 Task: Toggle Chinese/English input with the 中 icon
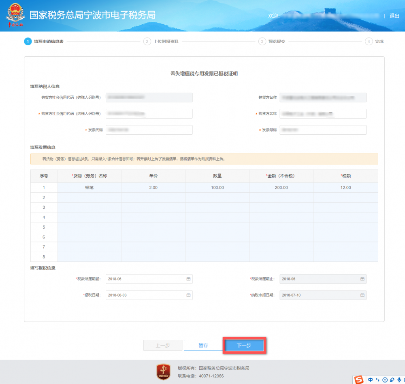click(370, 380)
